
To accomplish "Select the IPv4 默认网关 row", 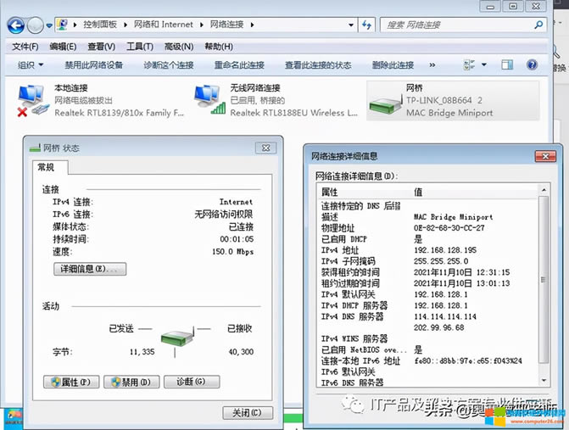I will [x=428, y=294].
